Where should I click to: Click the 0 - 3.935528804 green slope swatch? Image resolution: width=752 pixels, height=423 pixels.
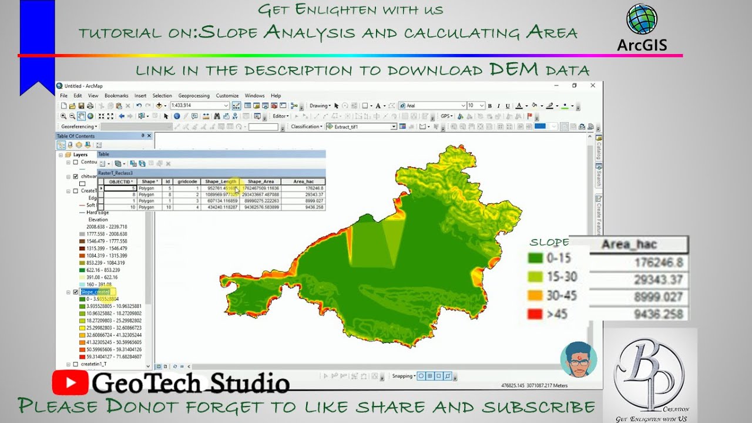[82, 299]
